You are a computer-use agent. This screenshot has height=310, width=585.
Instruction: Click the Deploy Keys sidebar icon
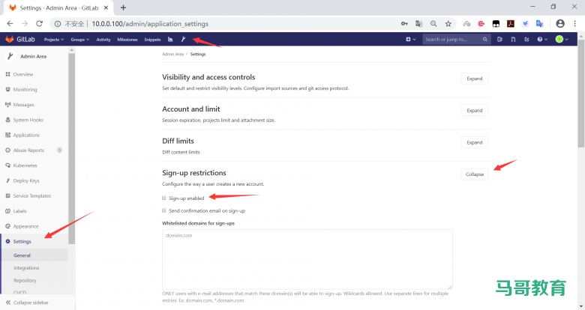7,180
